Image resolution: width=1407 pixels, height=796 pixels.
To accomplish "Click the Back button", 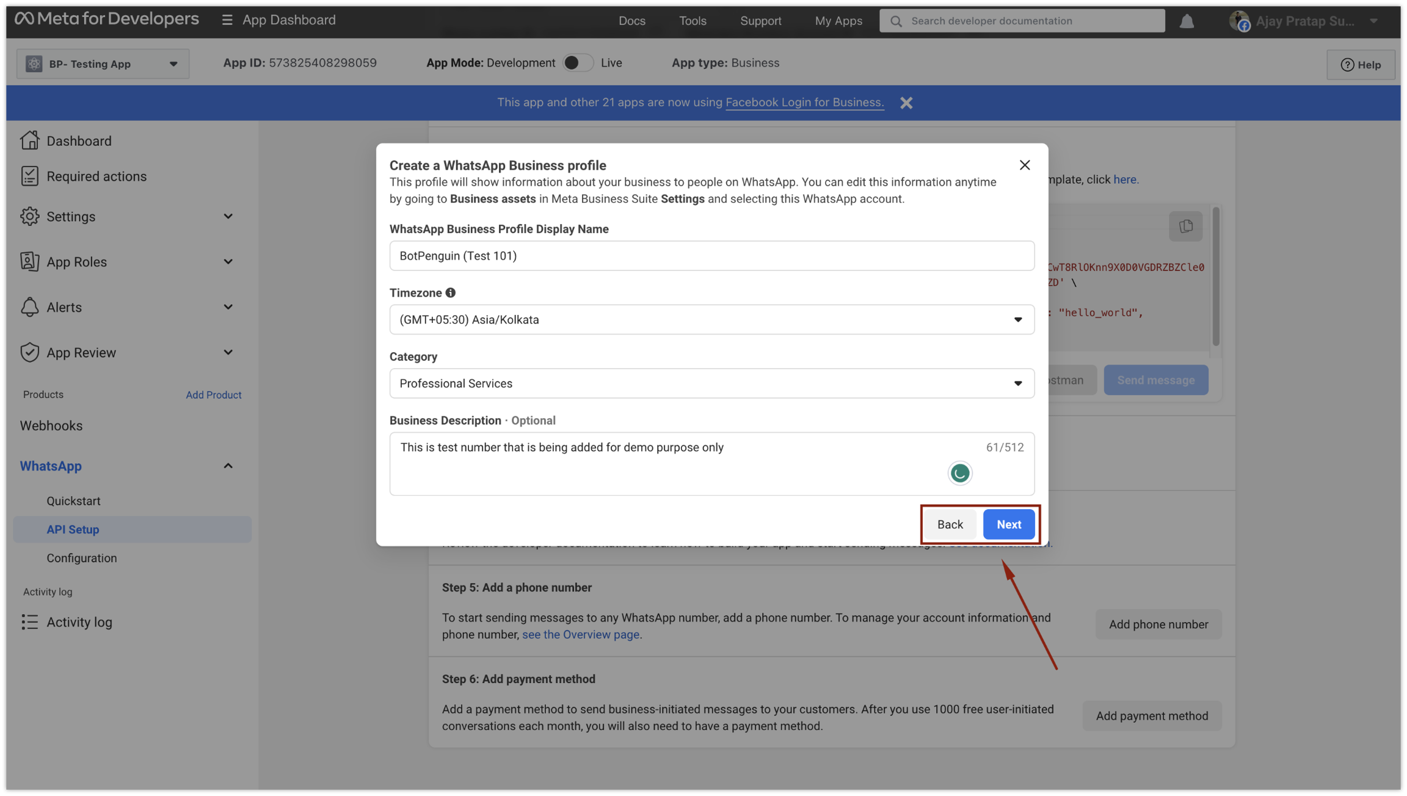I will click(x=950, y=524).
